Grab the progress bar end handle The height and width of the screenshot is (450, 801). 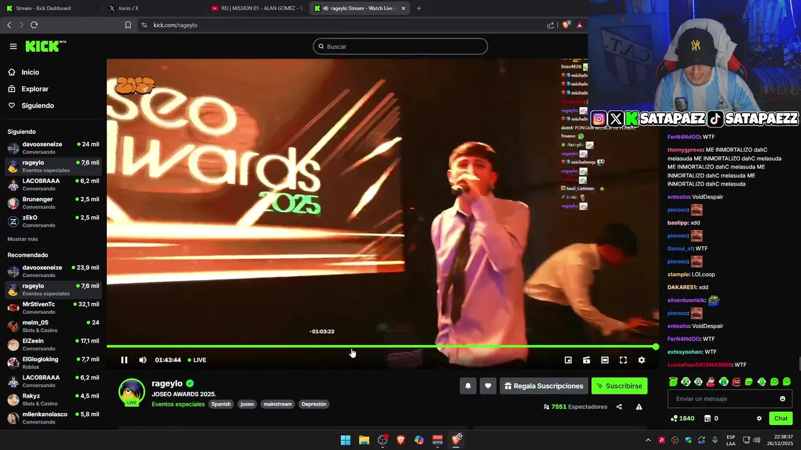point(656,346)
